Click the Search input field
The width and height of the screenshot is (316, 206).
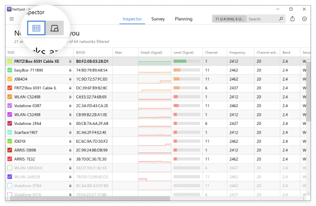(x=262, y=19)
